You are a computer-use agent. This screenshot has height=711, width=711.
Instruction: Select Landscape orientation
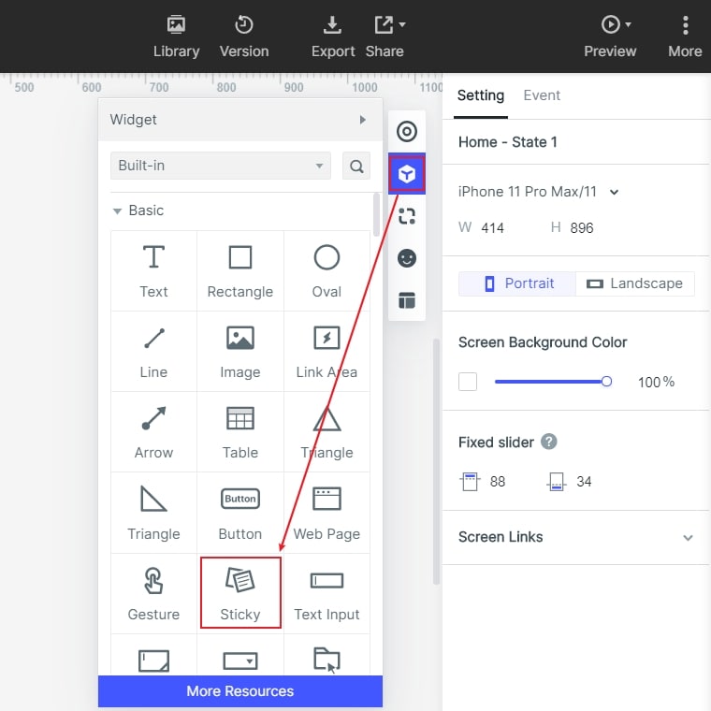[x=635, y=283]
